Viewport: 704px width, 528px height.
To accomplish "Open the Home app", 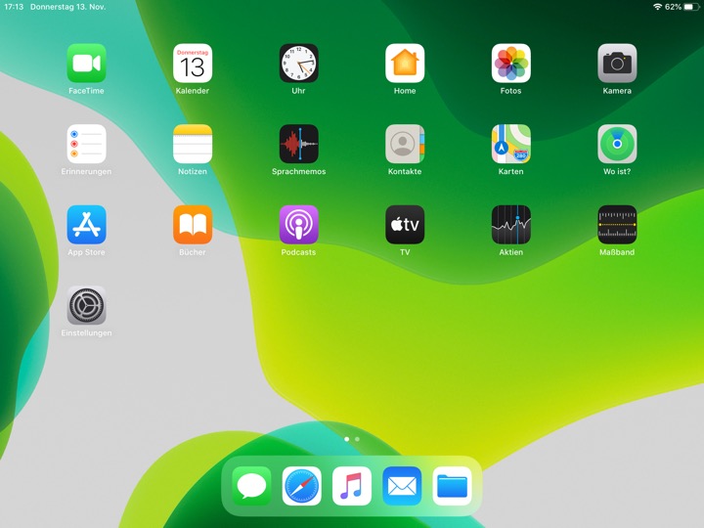I will coord(405,64).
